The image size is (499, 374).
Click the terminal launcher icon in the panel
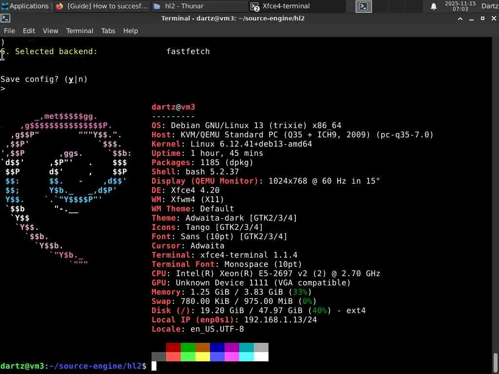(364, 6)
